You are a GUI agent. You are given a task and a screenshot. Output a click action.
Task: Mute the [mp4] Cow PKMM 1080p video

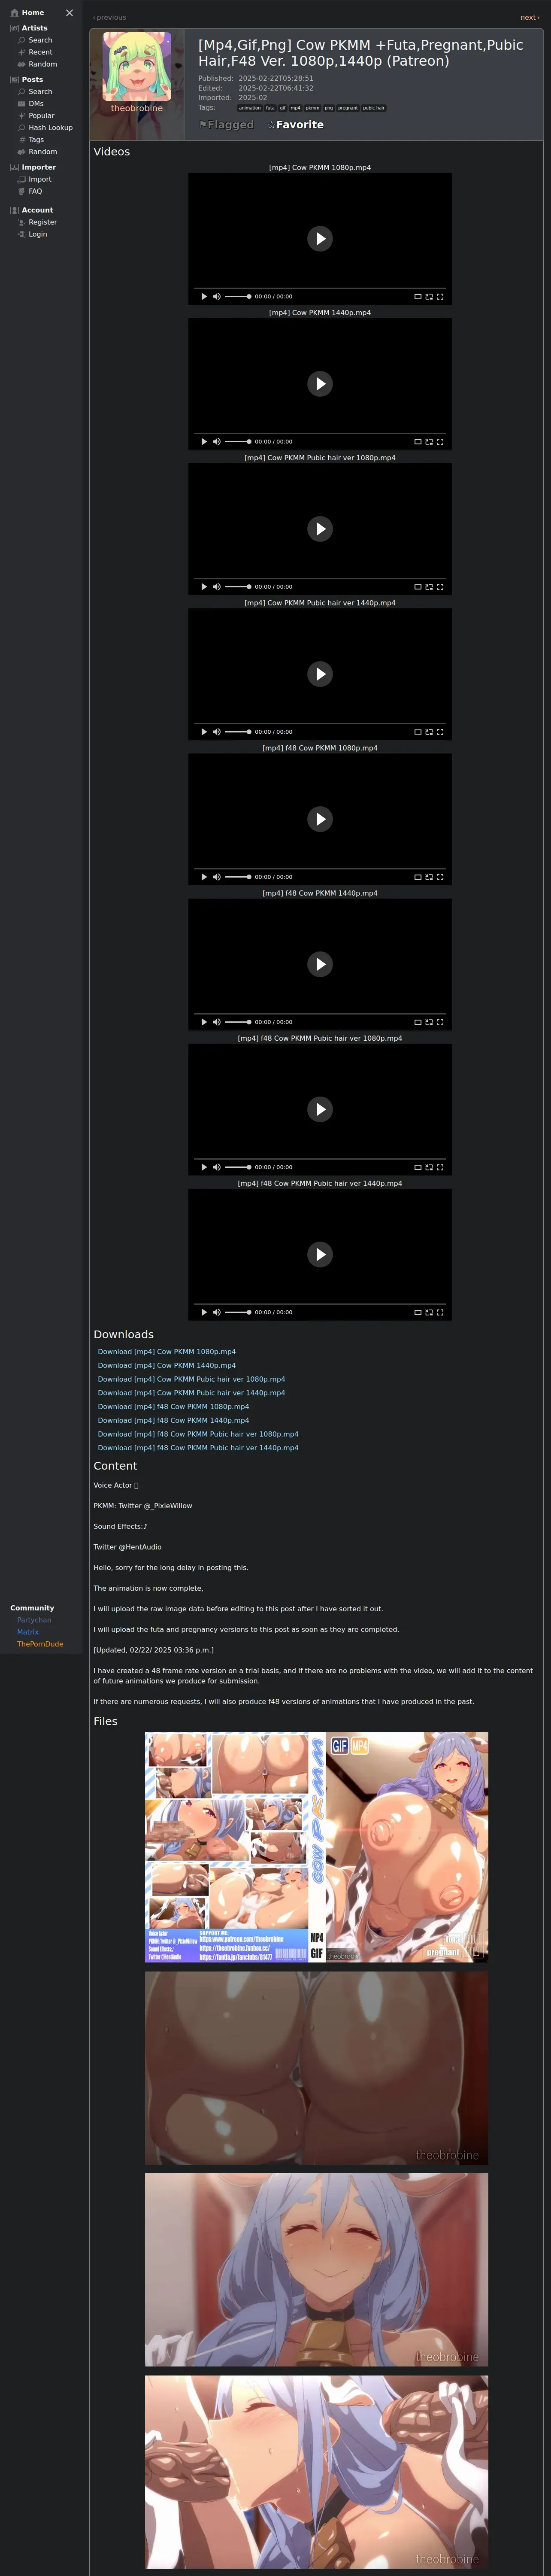coord(217,297)
